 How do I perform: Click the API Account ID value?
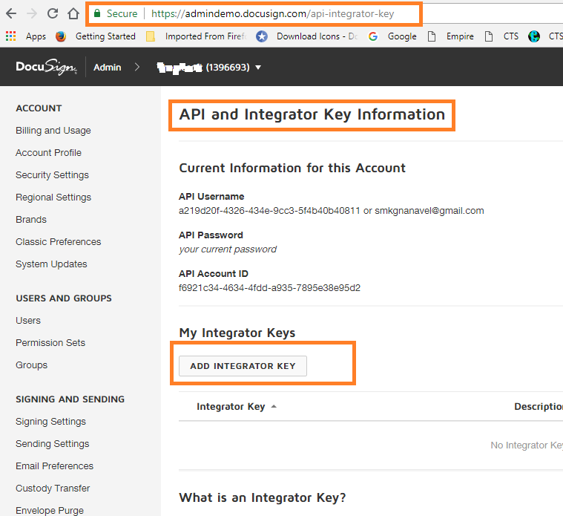pyautogui.click(x=269, y=288)
